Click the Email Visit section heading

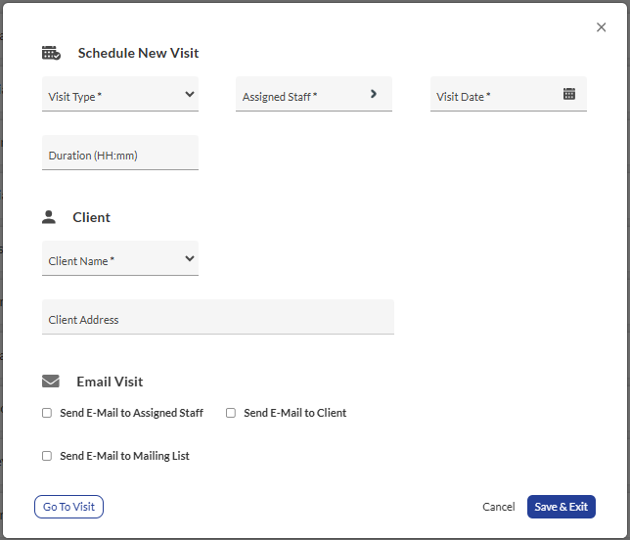click(110, 382)
